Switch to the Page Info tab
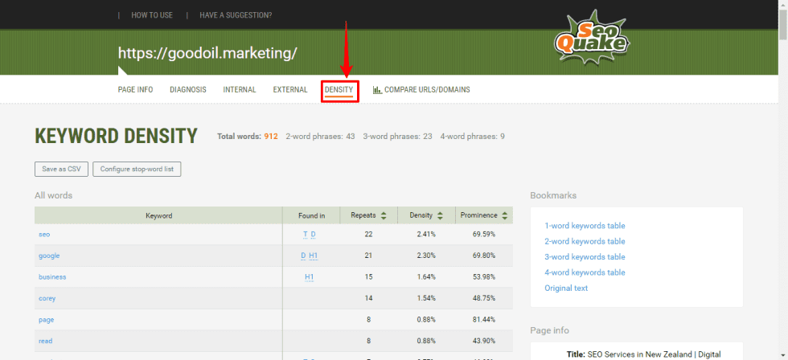This screenshot has width=788, height=360. [136, 90]
